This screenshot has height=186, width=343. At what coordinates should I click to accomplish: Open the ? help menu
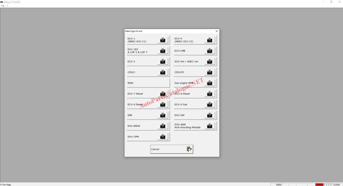[7, 6]
